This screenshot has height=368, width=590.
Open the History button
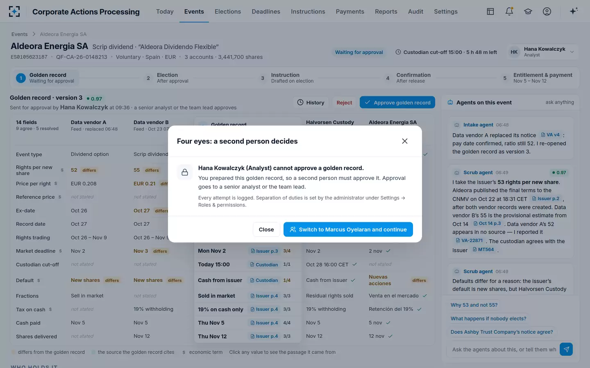pos(311,103)
